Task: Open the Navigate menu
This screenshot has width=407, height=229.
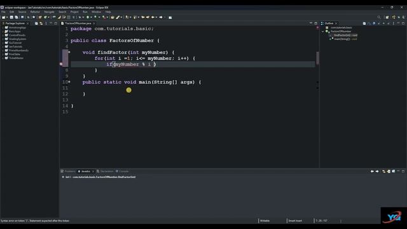Action: click(49, 11)
